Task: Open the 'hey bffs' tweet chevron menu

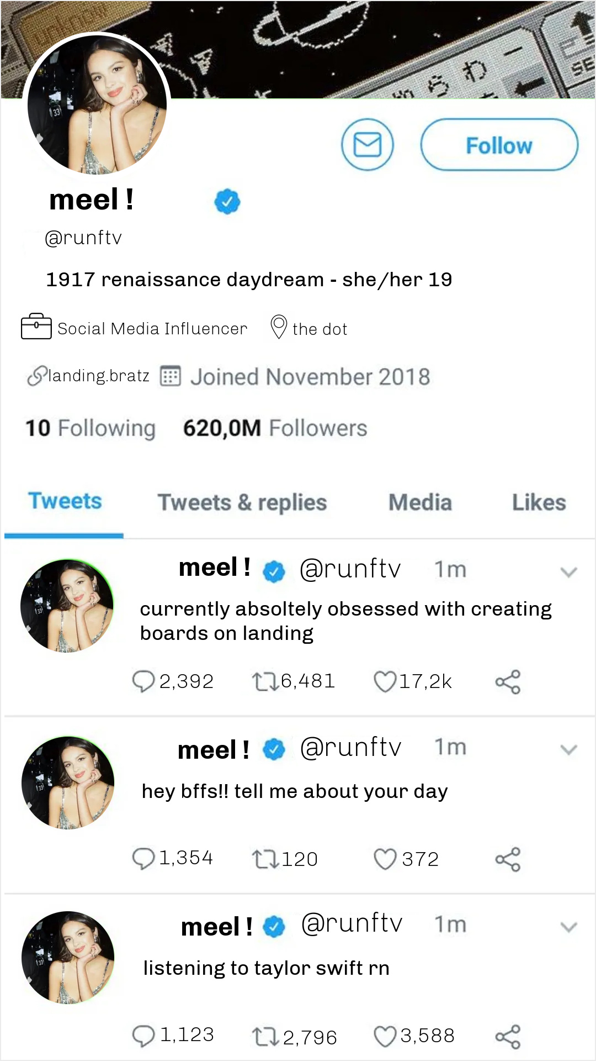Action: (568, 750)
